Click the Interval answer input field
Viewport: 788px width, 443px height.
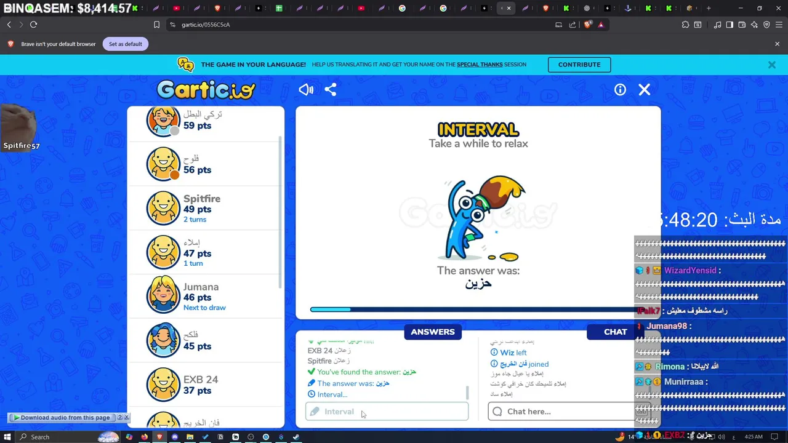point(387,412)
